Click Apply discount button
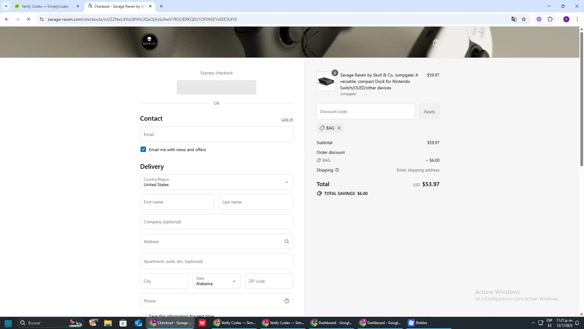Screen dimensions: 584x329 point(429,111)
